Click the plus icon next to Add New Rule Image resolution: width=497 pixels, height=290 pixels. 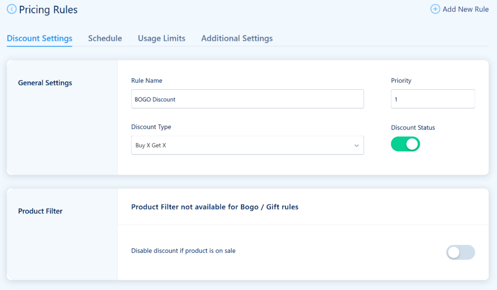436,9
